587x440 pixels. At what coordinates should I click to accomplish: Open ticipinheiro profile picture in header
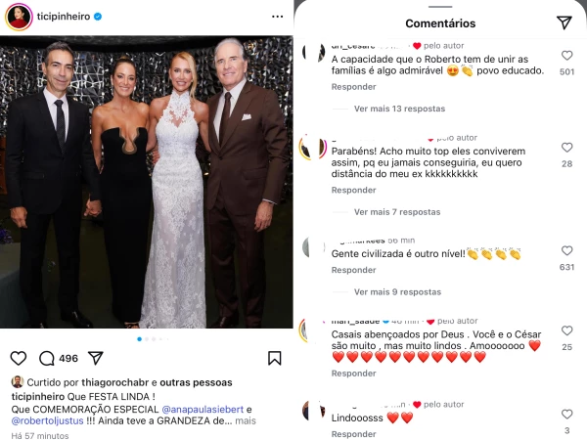pyautogui.click(x=19, y=18)
